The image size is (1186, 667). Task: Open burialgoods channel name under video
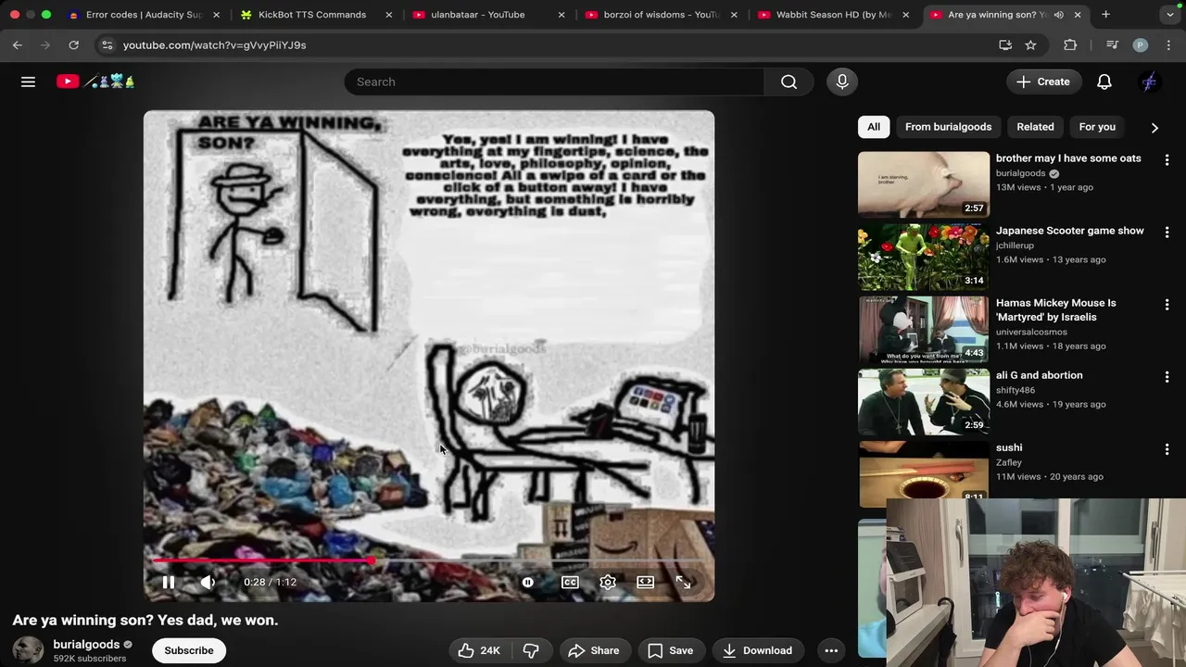(x=86, y=644)
